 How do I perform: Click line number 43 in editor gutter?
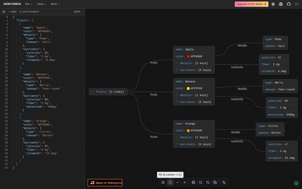[x=6, y=168]
